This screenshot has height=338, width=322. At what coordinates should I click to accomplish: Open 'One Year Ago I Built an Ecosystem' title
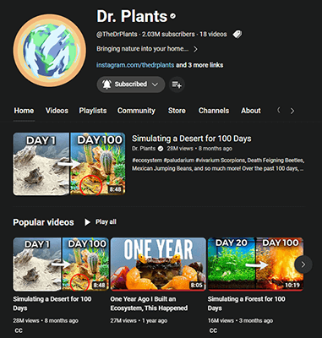coord(149,303)
